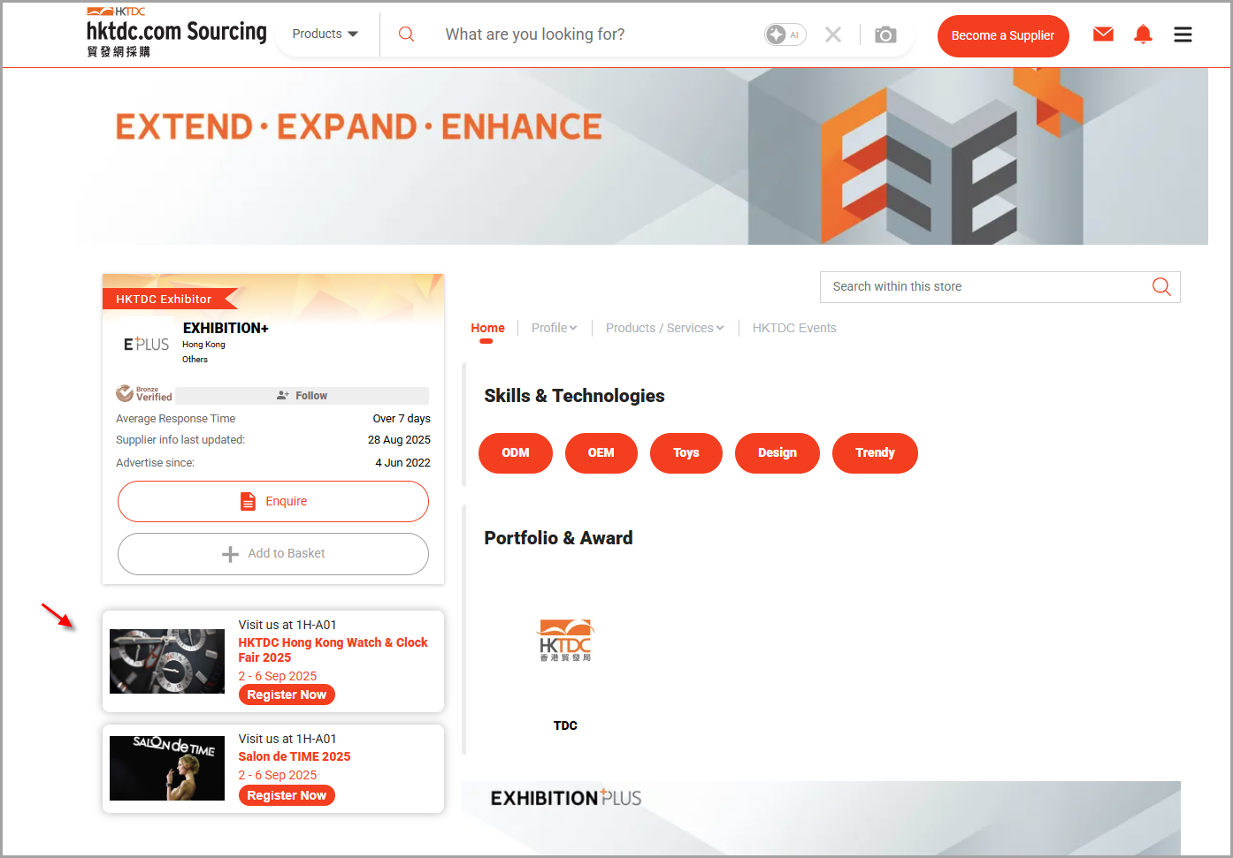Open notifications bell icon
Image resolution: width=1233 pixels, height=858 pixels.
[1143, 34]
